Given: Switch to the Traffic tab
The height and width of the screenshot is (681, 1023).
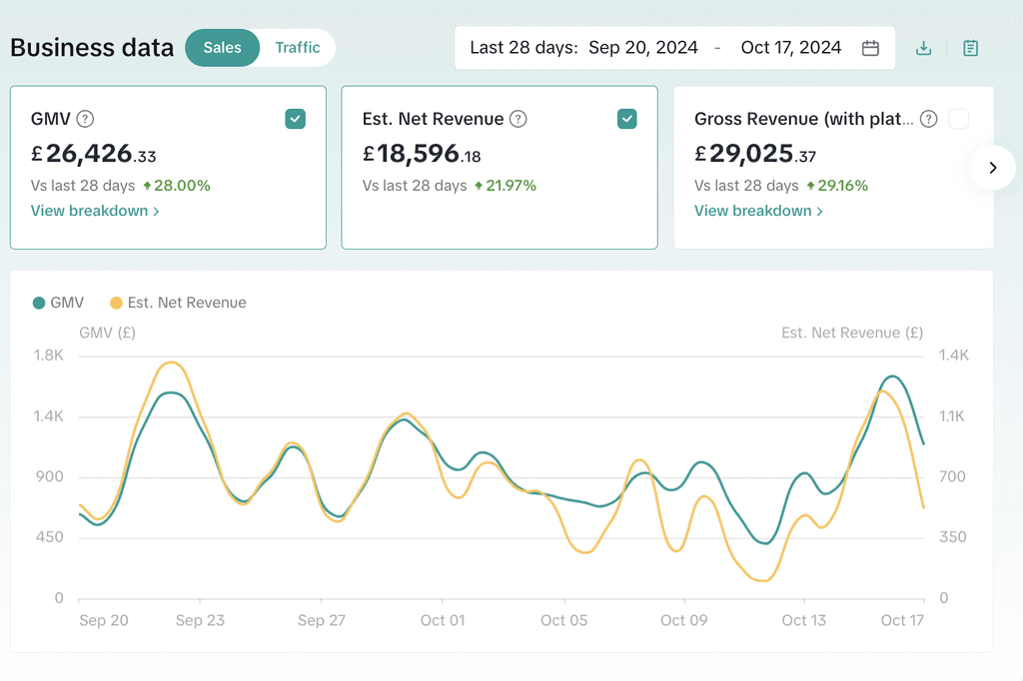Looking at the screenshot, I should (298, 48).
